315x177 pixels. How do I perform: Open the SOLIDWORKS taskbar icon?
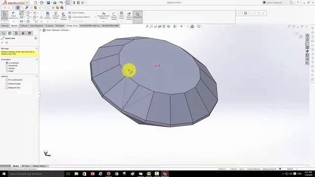(x=165, y=174)
